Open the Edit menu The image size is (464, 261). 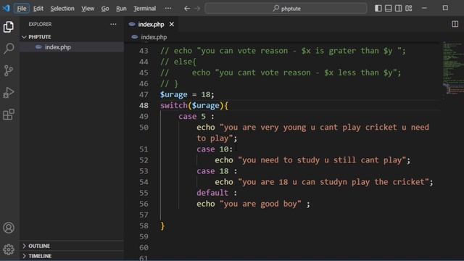38,8
